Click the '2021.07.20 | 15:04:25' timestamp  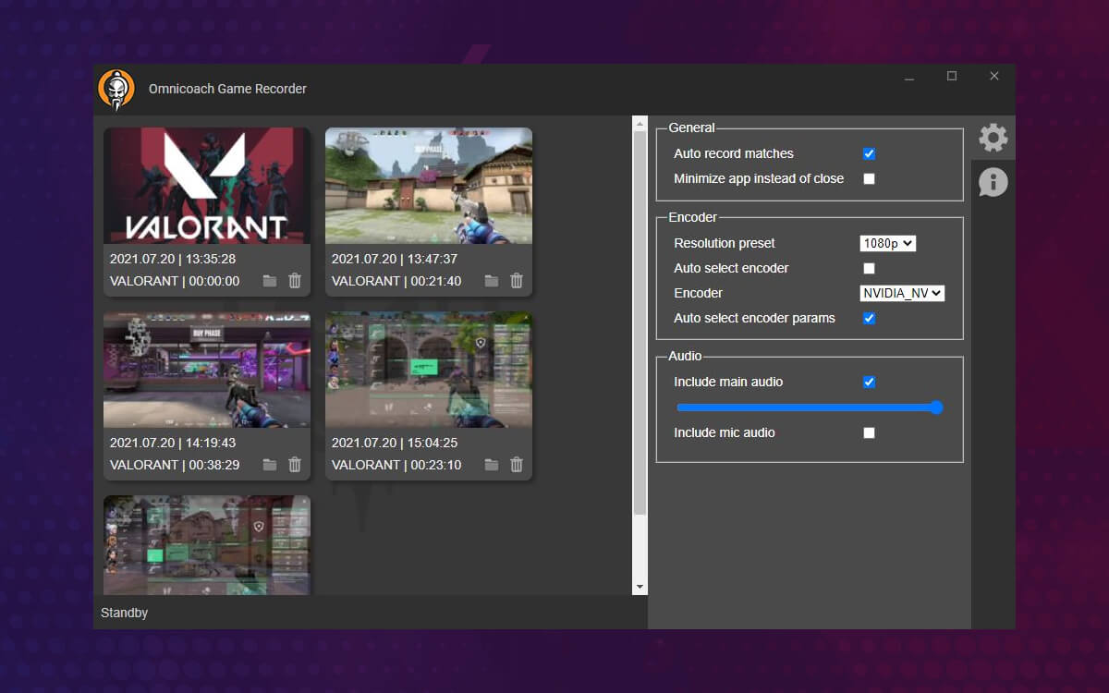click(x=395, y=443)
